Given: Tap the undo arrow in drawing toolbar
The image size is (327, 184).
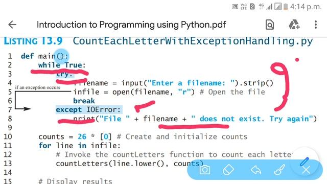Looking at the screenshot, I should pyautogui.click(x=256, y=170).
